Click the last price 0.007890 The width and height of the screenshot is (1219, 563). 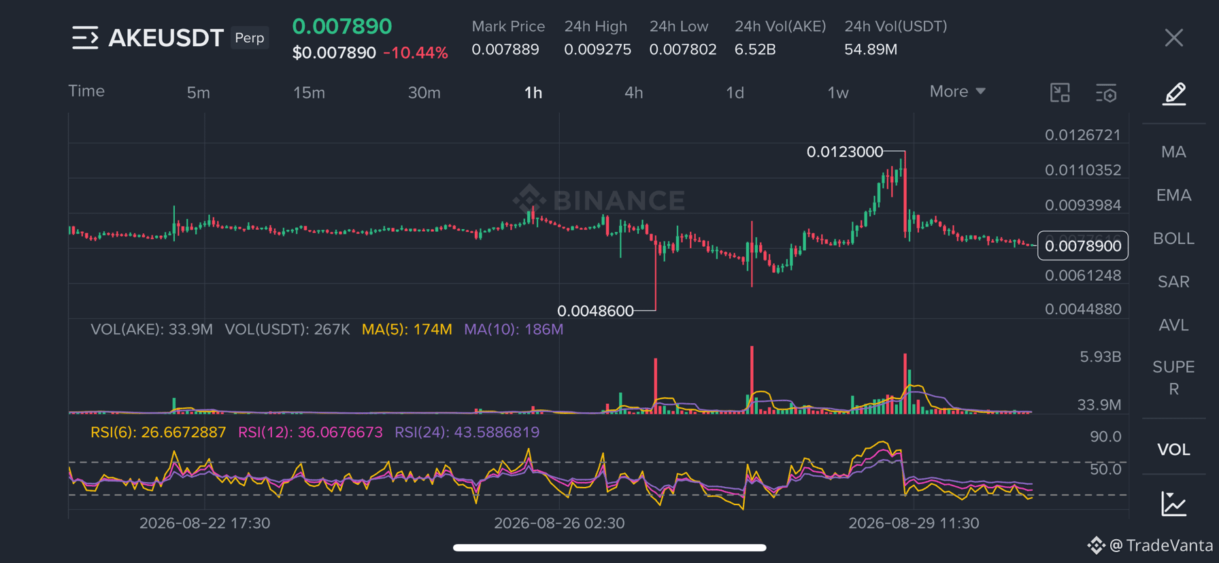point(342,27)
